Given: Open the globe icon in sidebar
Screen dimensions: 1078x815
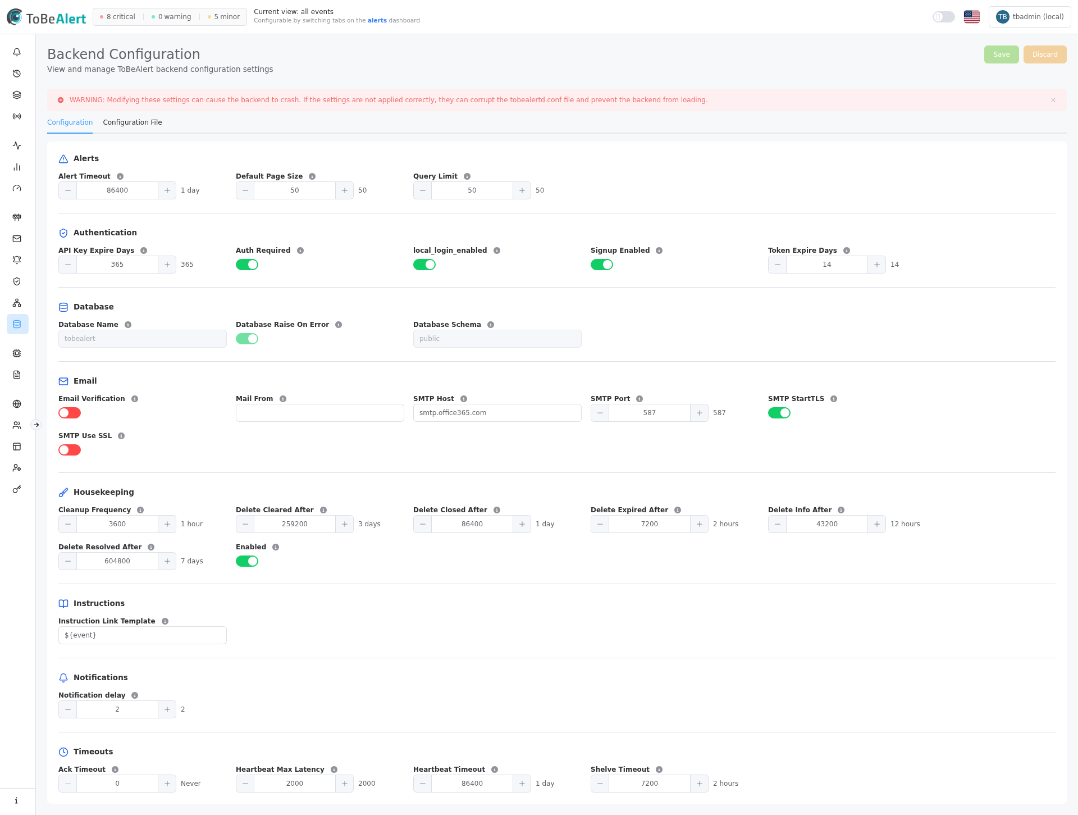Looking at the screenshot, I should point(17,404).
